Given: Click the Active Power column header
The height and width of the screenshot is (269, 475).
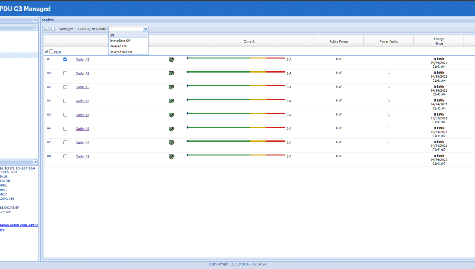Looking at the screenshot, I should coord(339,41).
